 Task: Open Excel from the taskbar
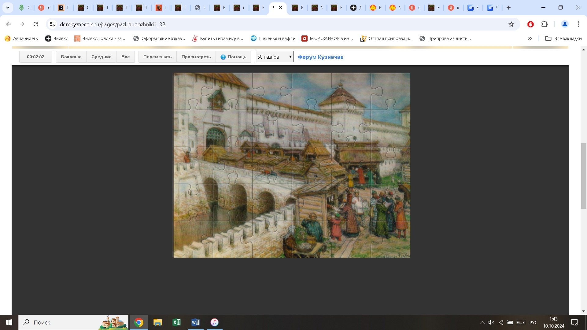point(177,322)
